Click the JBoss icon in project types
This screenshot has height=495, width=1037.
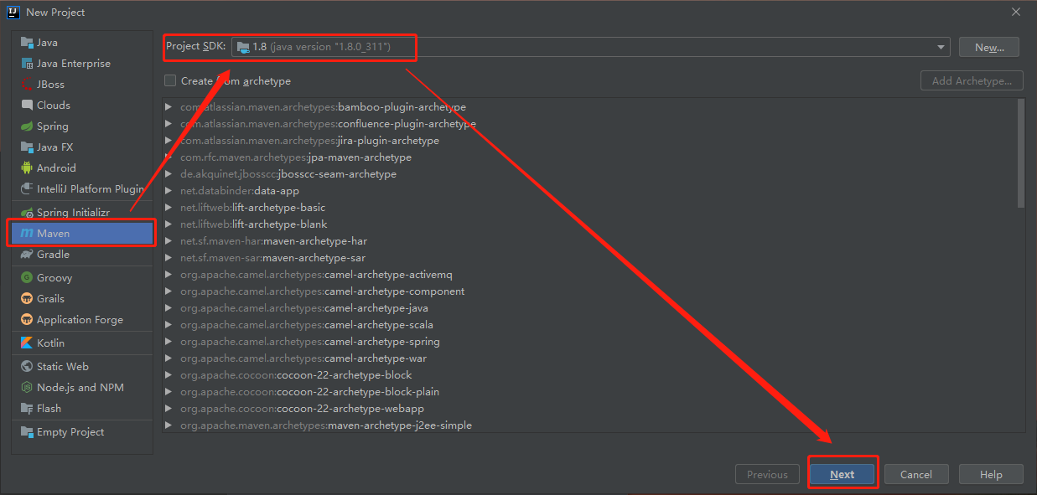pos(27,84)
